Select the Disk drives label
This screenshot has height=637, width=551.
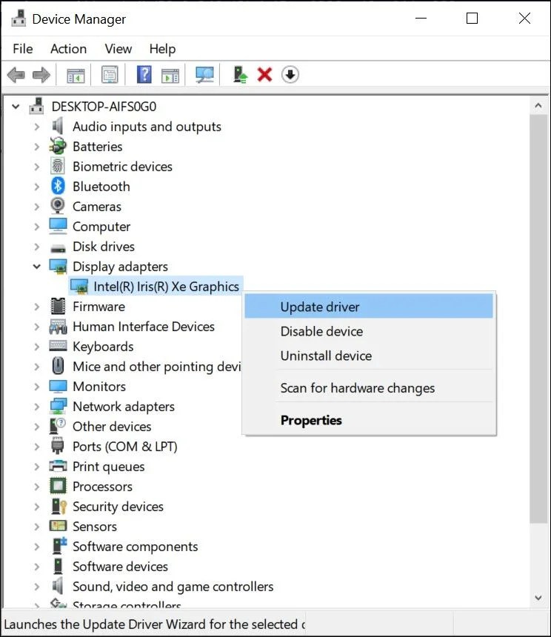(104, 247)
